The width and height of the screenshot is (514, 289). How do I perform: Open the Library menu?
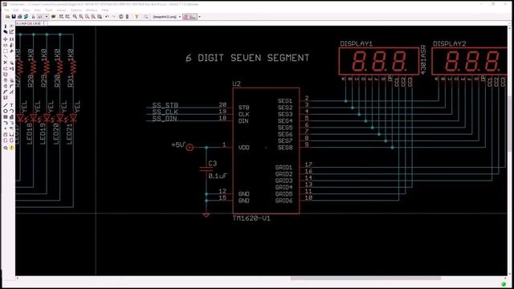click(x=61, y=10)
